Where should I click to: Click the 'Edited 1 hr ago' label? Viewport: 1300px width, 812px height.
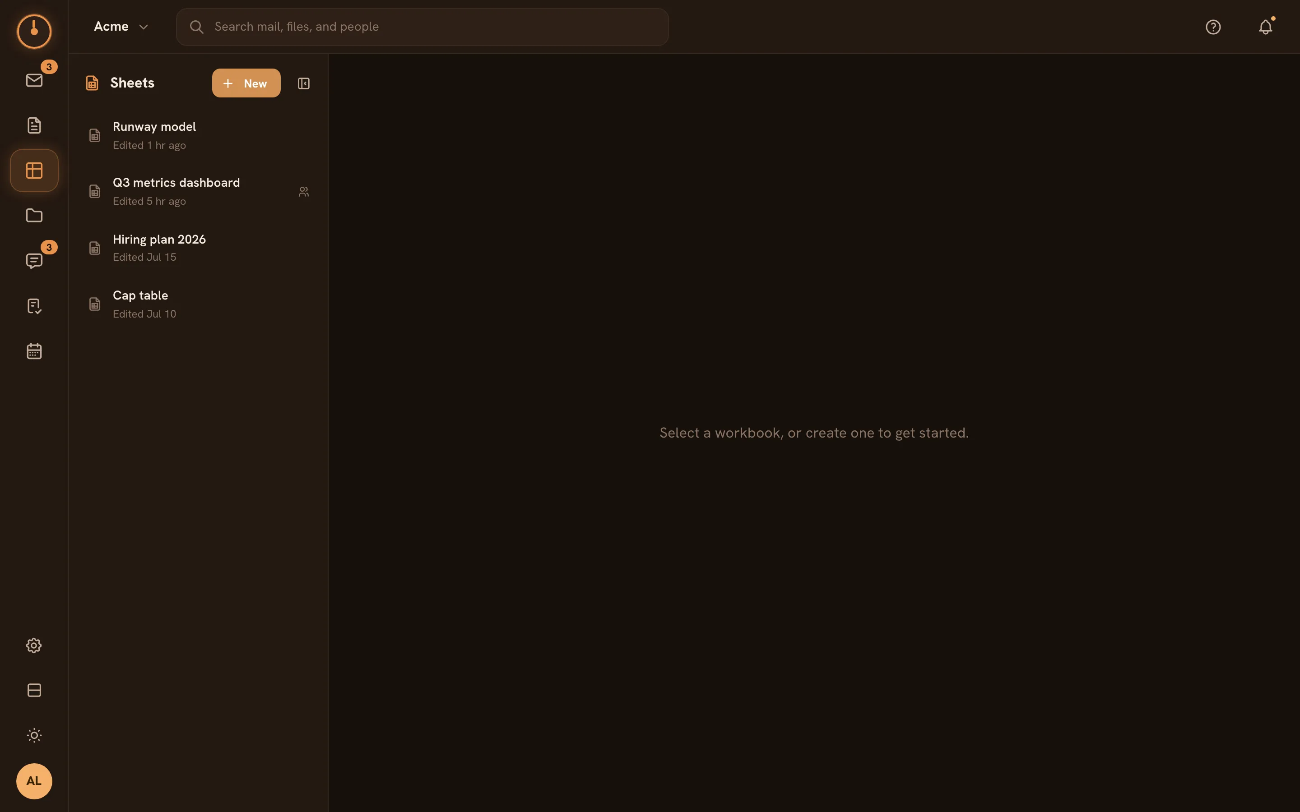(x=149, y=146)
